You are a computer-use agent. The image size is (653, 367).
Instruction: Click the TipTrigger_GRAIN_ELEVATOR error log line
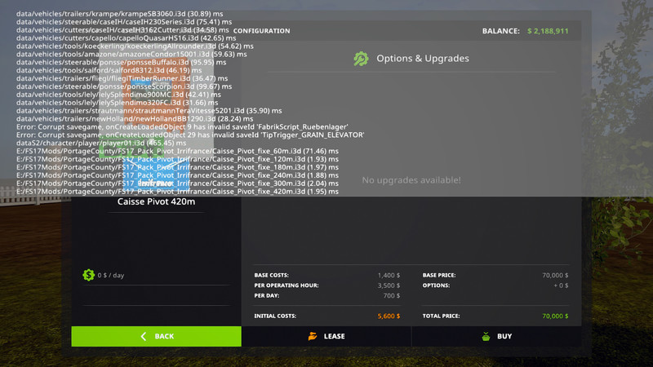pos(190,135)
